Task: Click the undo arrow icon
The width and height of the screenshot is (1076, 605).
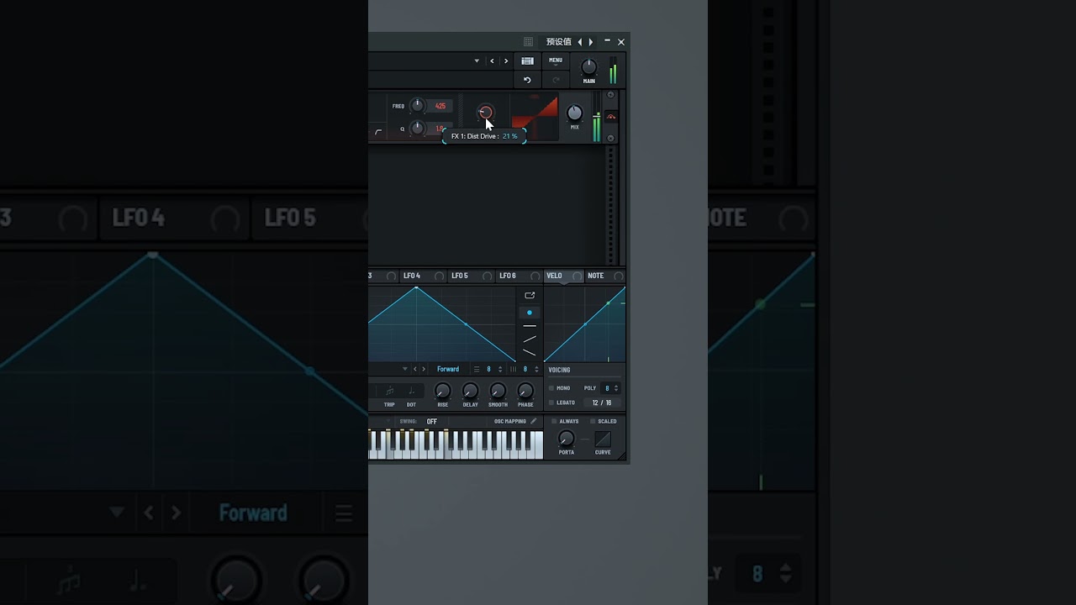Action: (527, 80)
